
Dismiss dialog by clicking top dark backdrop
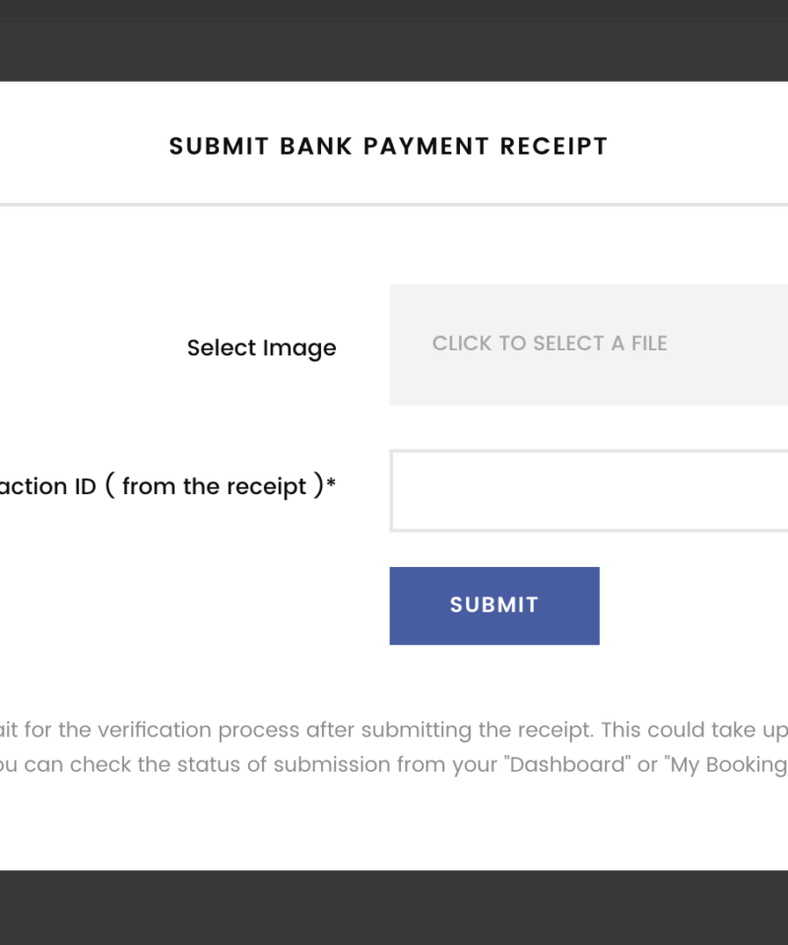[x=394, y=39]
